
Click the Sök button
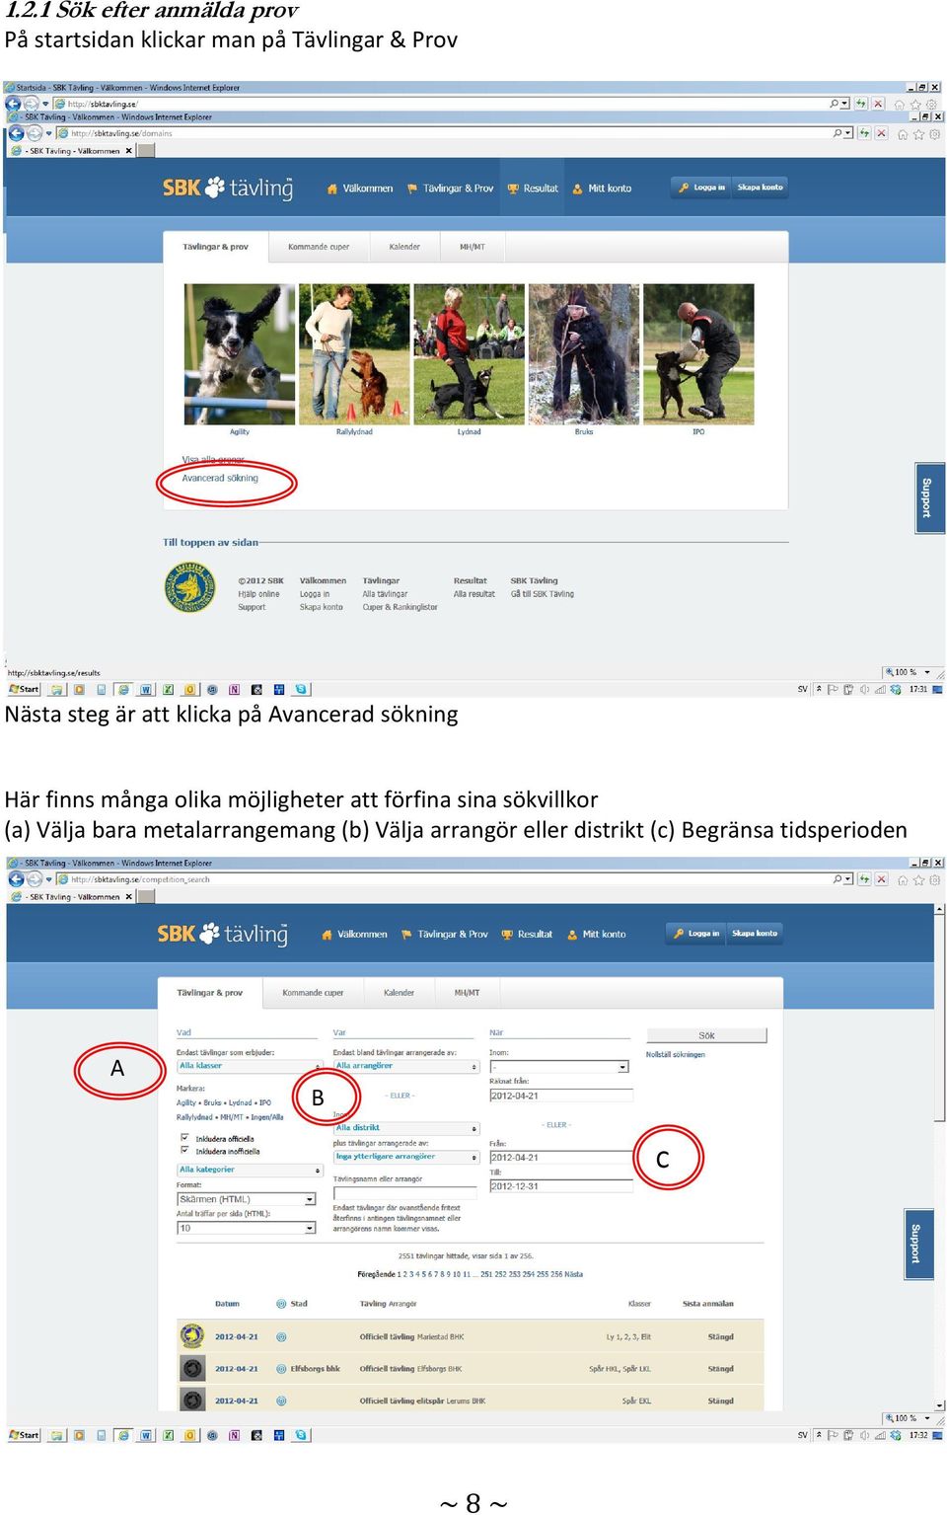coord(706,1036)
